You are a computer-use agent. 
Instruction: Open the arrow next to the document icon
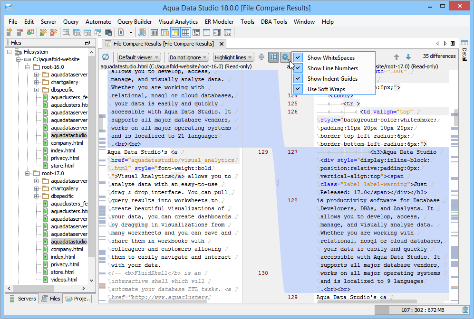click(x=131, y=32)
